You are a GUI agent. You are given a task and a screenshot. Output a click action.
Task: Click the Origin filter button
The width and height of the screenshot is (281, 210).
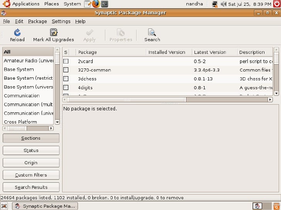pos(31,163)
